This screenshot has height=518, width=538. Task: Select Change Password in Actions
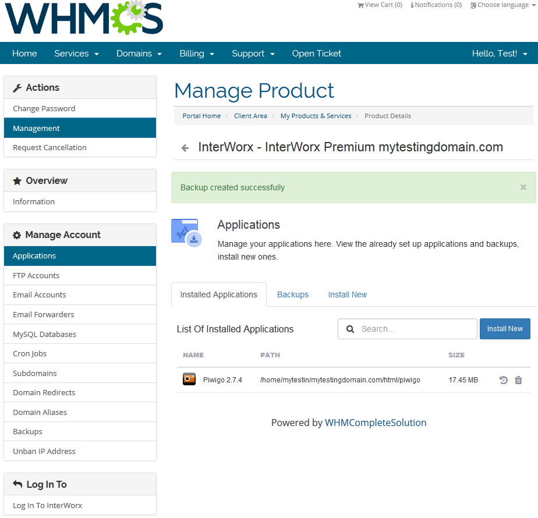80,108
